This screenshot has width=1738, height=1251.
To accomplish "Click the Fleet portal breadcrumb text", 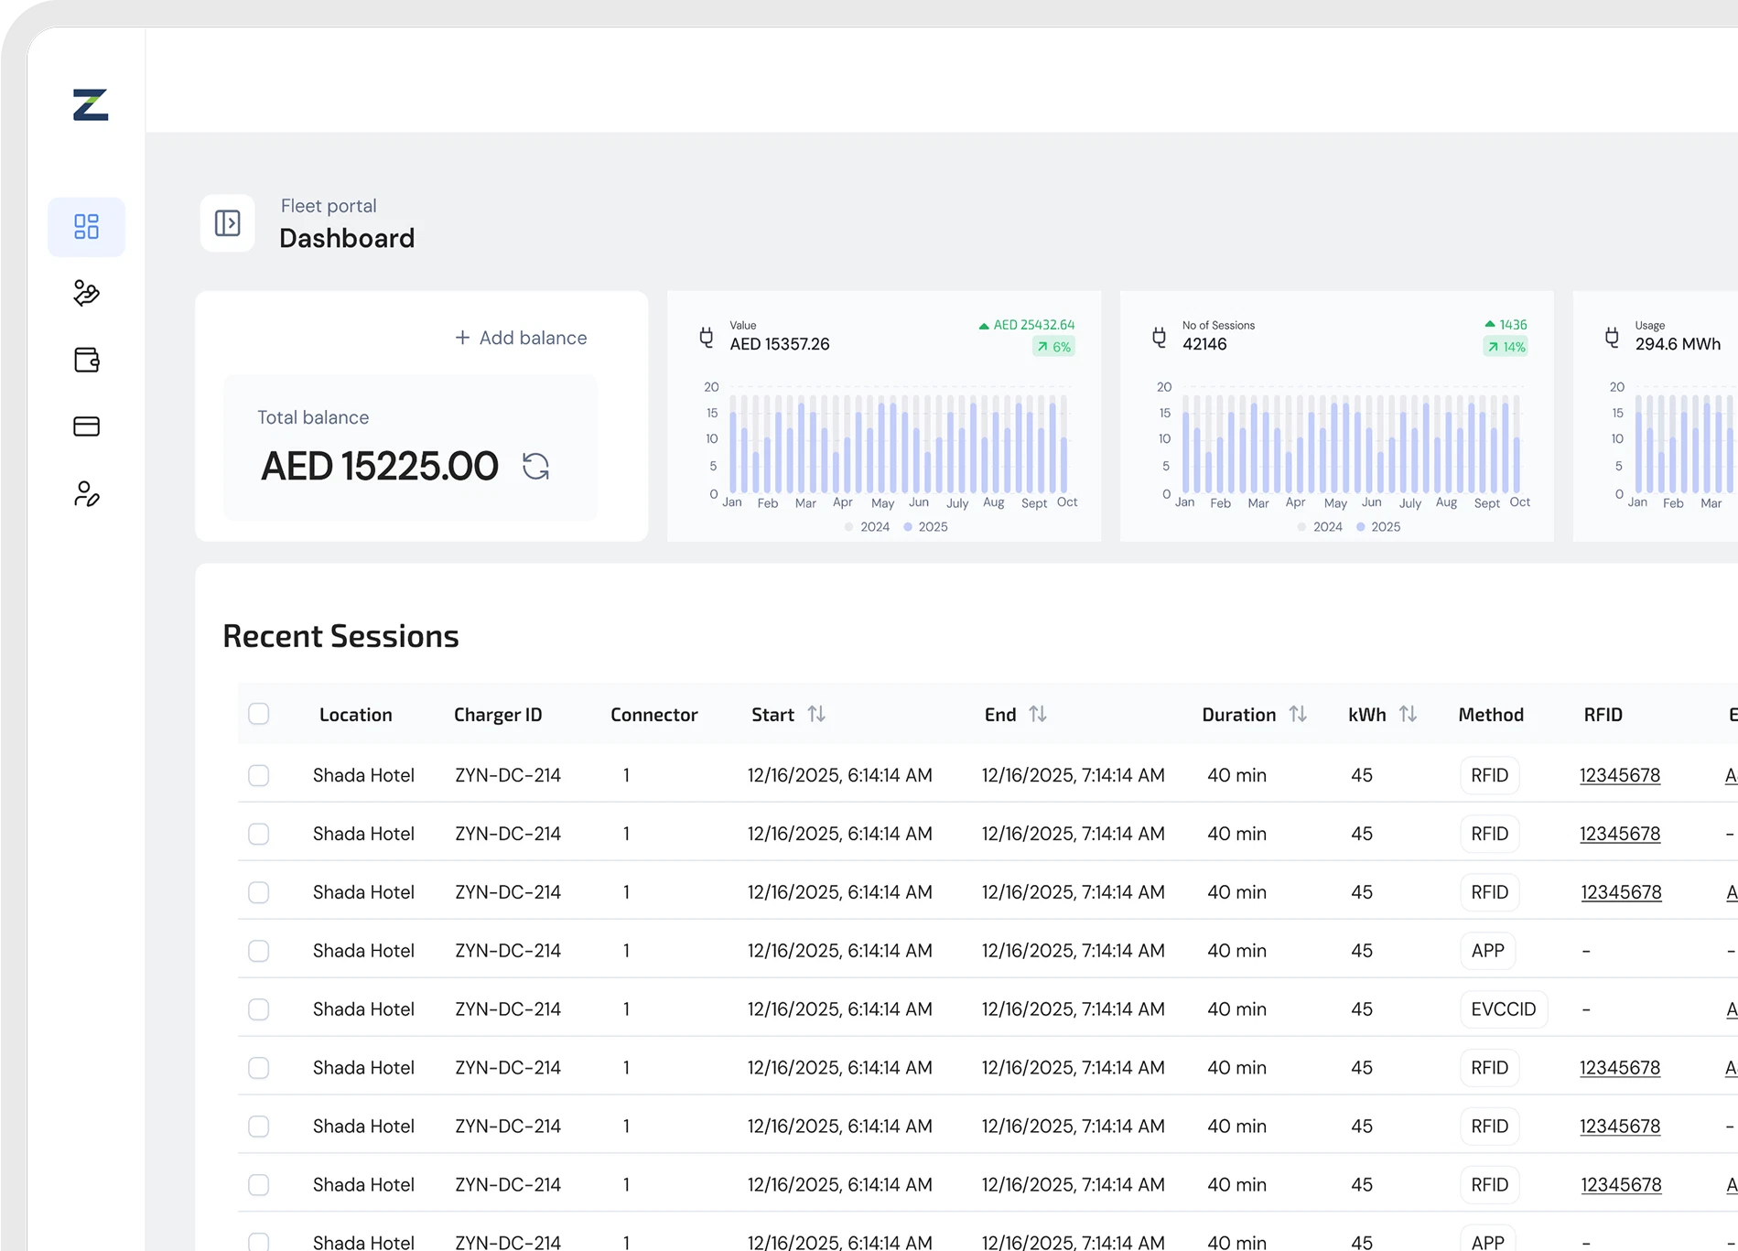I will tap(329, 206).
